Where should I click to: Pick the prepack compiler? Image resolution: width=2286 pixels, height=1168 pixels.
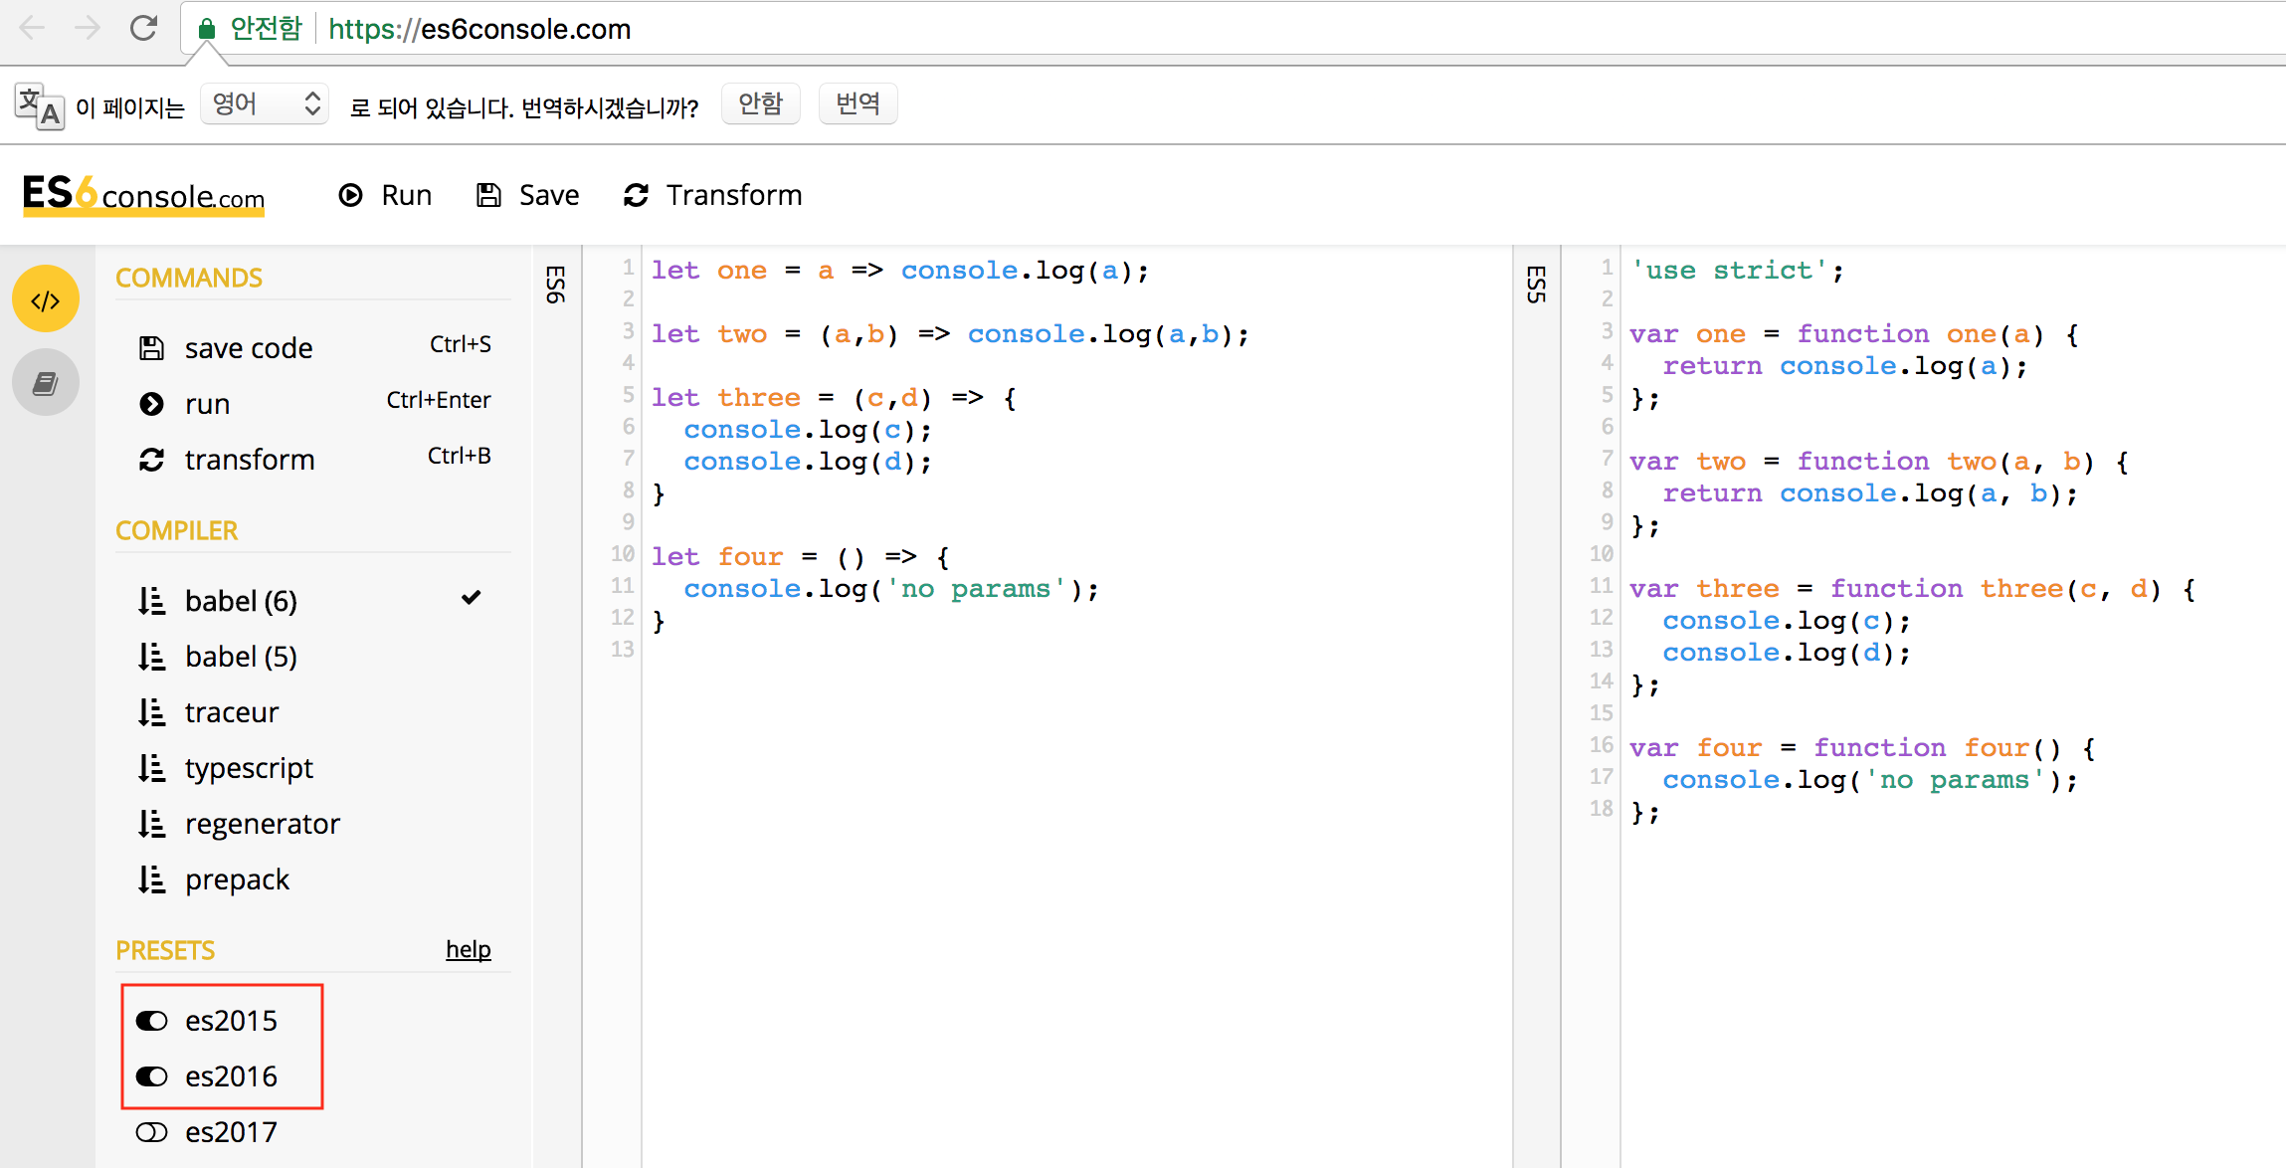[x=237, y=879]
